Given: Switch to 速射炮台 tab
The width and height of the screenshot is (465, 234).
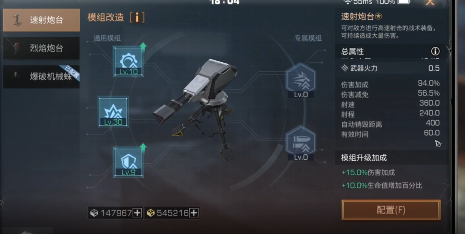Looking at the screenshot, I should coord(41,20).
